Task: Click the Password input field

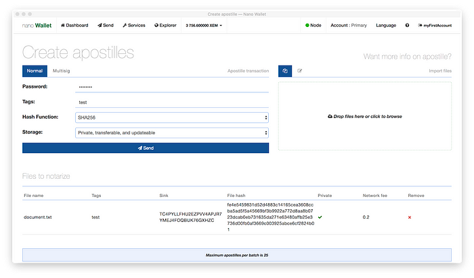Action: (x=172, y=87)
